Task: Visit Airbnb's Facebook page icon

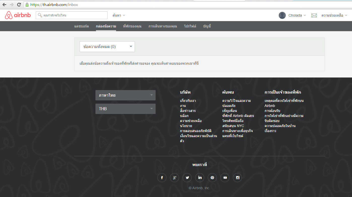Action: click(162, 178)
